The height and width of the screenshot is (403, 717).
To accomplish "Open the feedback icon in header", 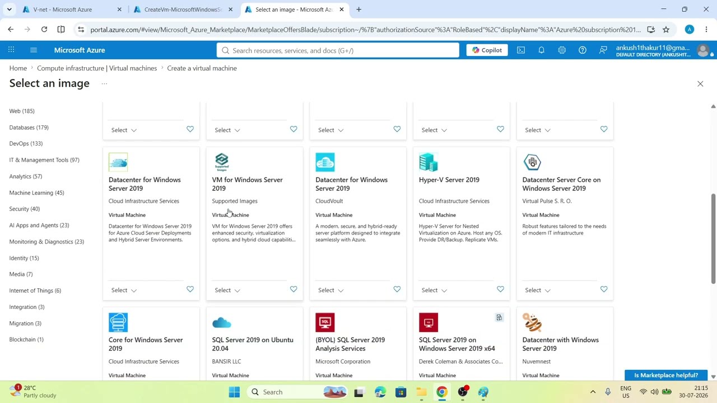I will click(x=603, y=50).
